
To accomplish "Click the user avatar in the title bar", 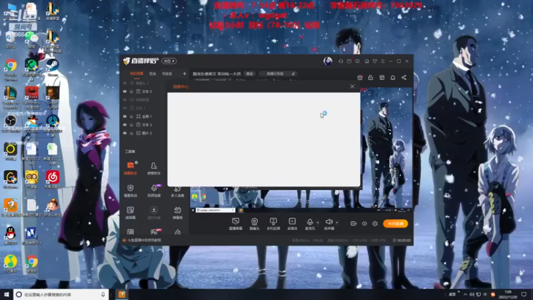I will pyautogui.click(x=328, y=61).
